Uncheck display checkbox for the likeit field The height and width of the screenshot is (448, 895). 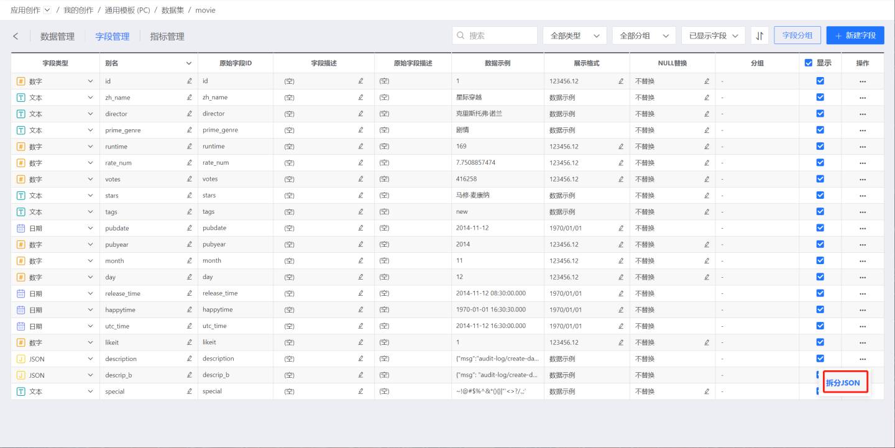(820, 342)
